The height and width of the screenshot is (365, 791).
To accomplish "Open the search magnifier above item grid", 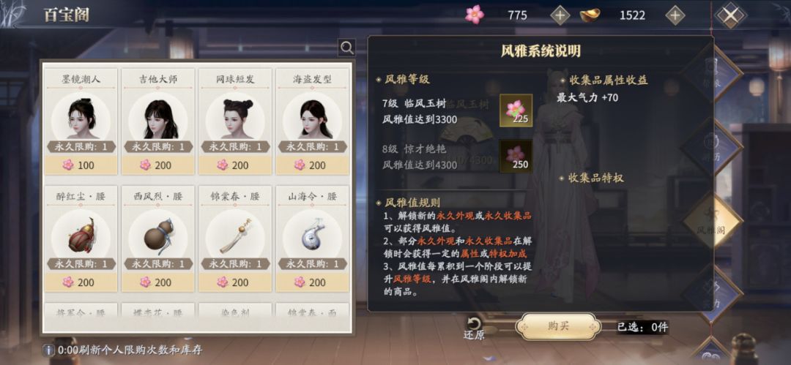I will click(x=346, y=48).
